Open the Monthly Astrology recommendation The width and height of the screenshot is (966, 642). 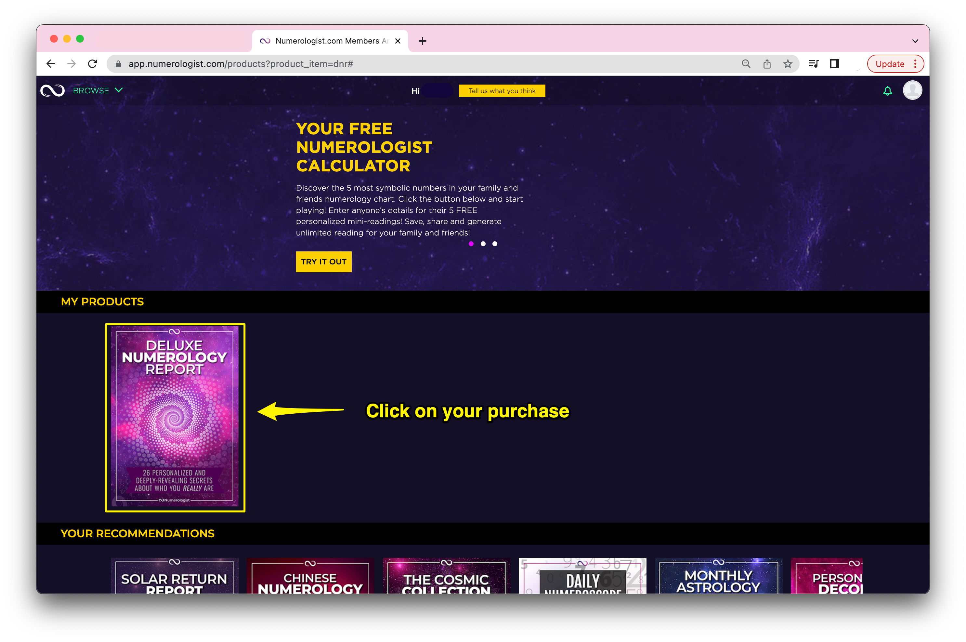[718, 576]
